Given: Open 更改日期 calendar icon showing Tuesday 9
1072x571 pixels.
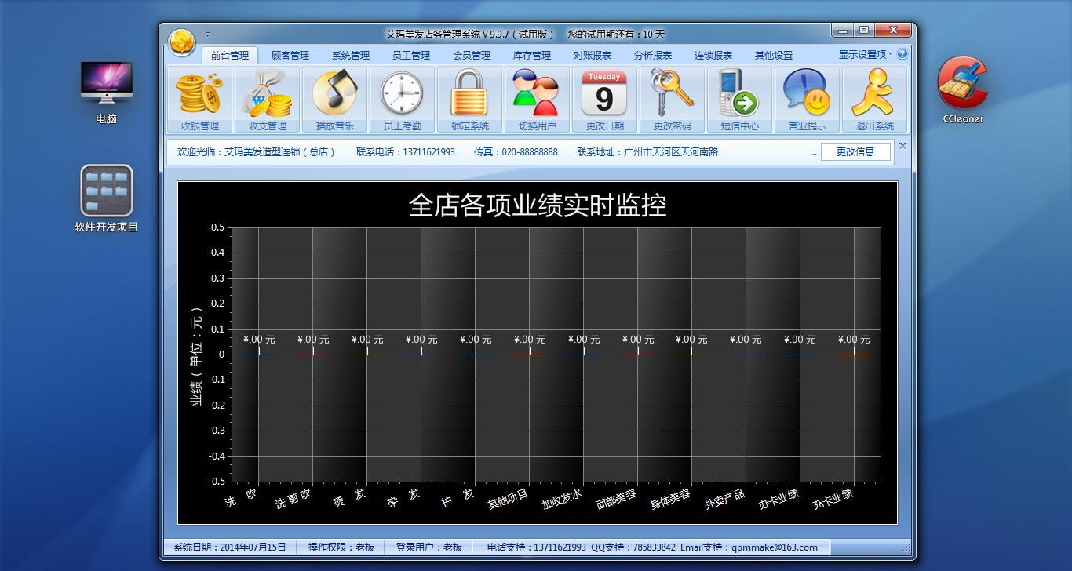Looking at the screenshot, I should (x=603, y=97).
